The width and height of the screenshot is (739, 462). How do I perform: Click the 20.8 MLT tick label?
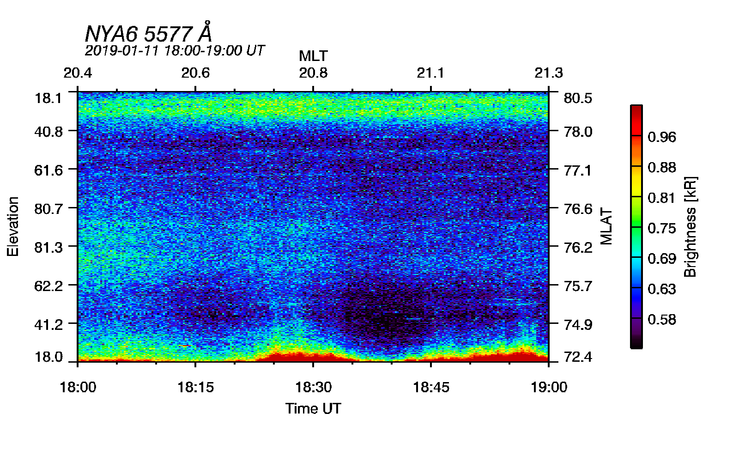(313, 73)
